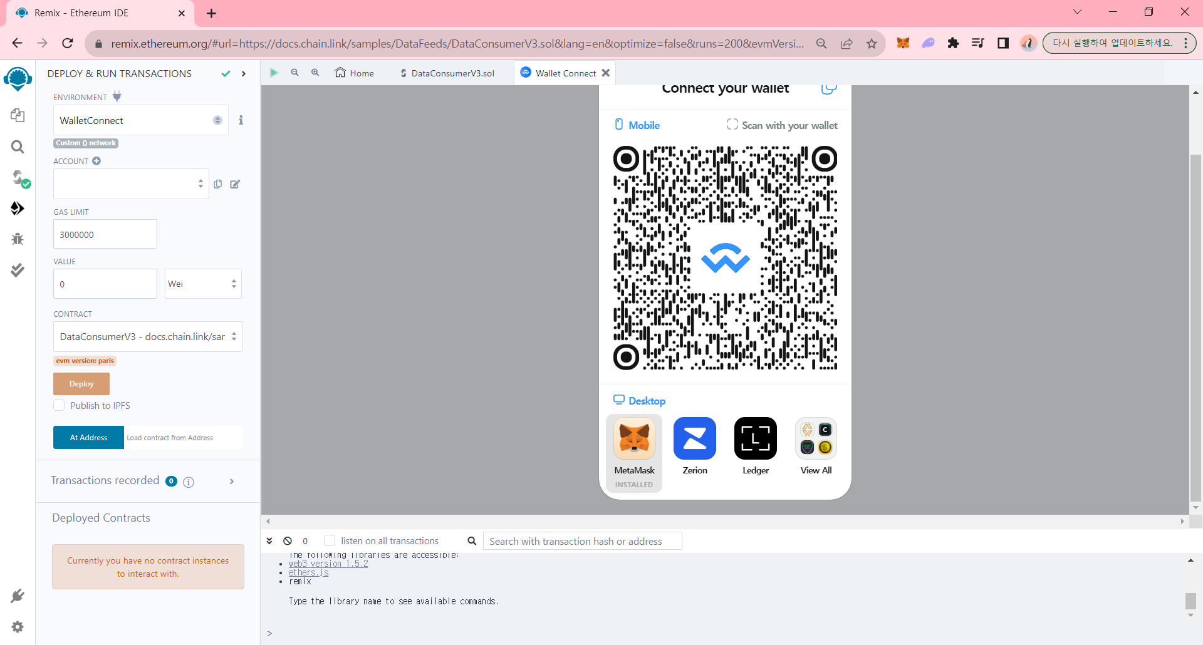Click the green Run script play icon
This screenshot has width=1203, height=645.
(274, 73)
